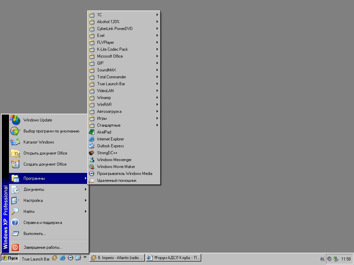The height and width of the screenshot is (265, 354).
Task: Launch Windows Movie Maker from its film icon
Action: (91, 167)
